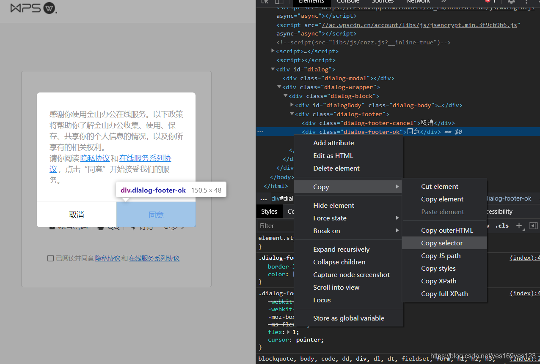The height and width of the screenshot is (364, 540).
Task: Click the 同意 dialog button
Action: 156,215
